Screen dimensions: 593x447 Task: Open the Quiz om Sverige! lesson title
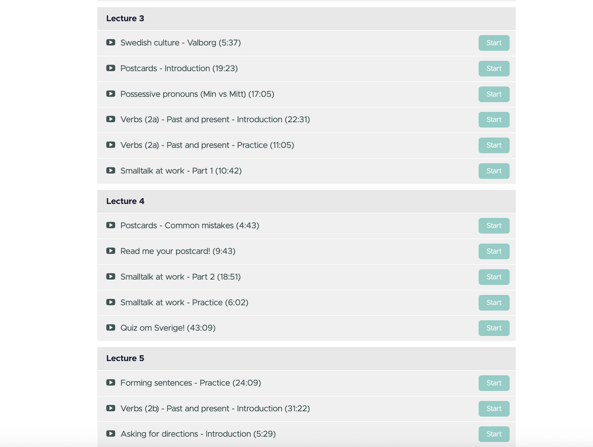[168, 328]
